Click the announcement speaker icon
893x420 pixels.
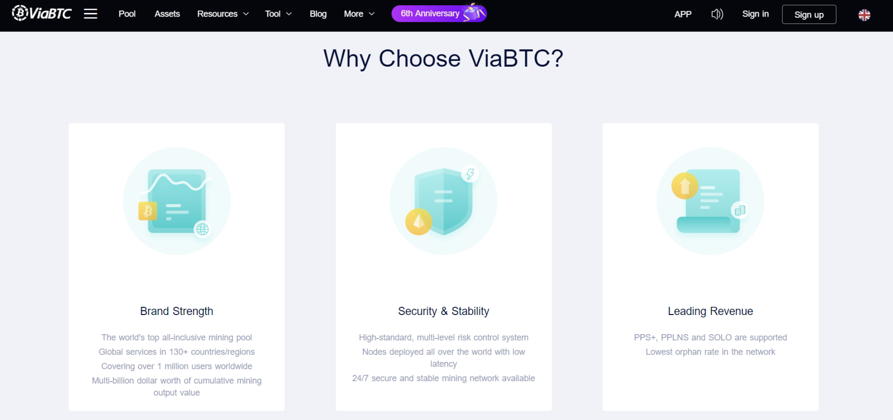716,14
